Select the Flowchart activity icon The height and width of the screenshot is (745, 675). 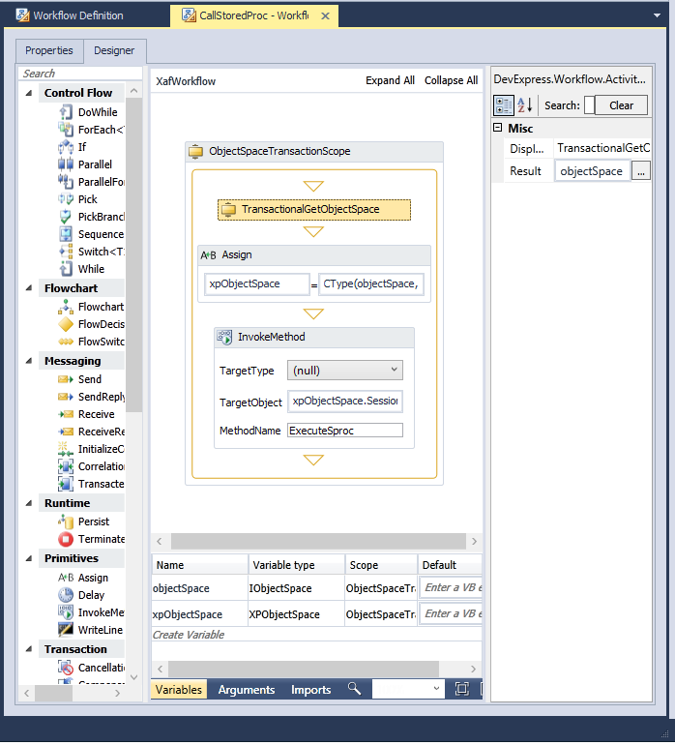click(x=66, y=308)
